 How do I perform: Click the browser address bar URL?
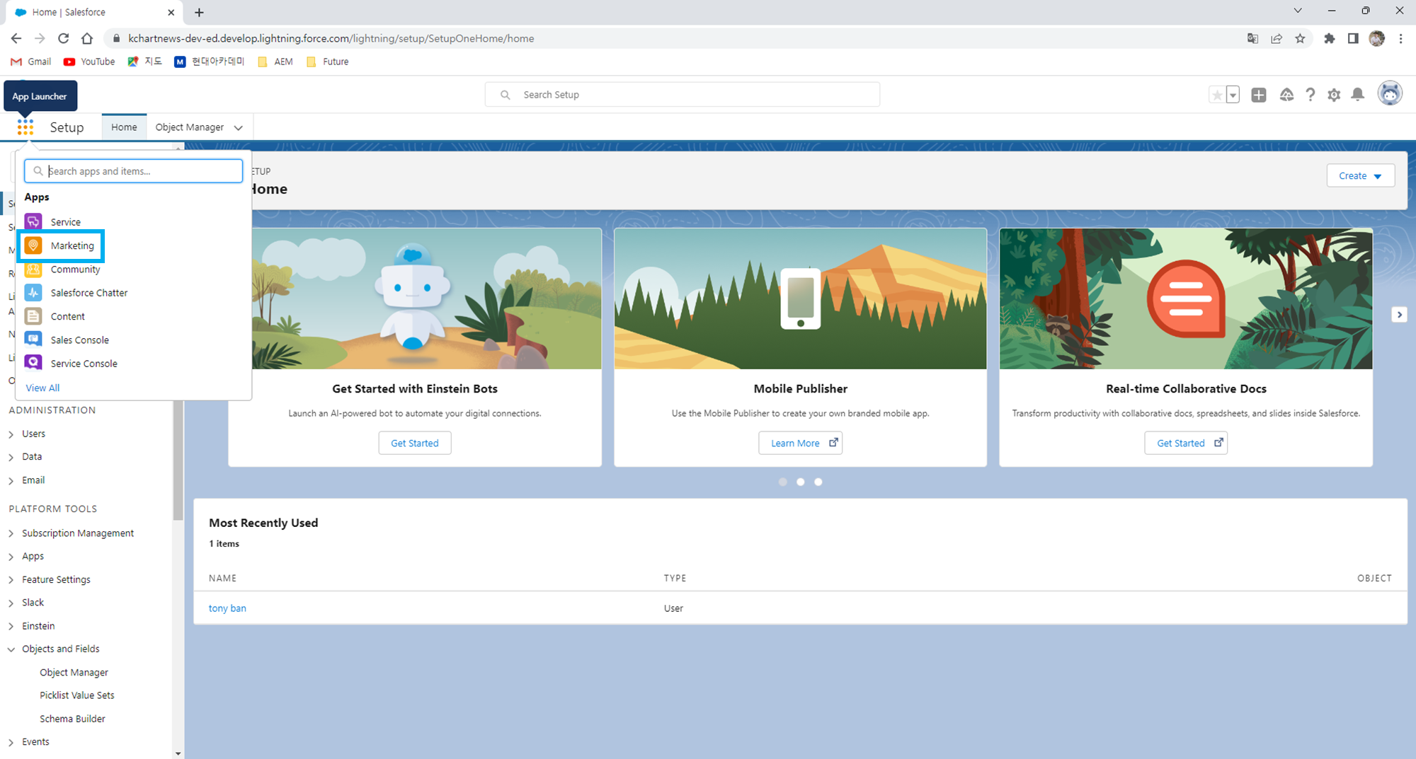(331, 38)
